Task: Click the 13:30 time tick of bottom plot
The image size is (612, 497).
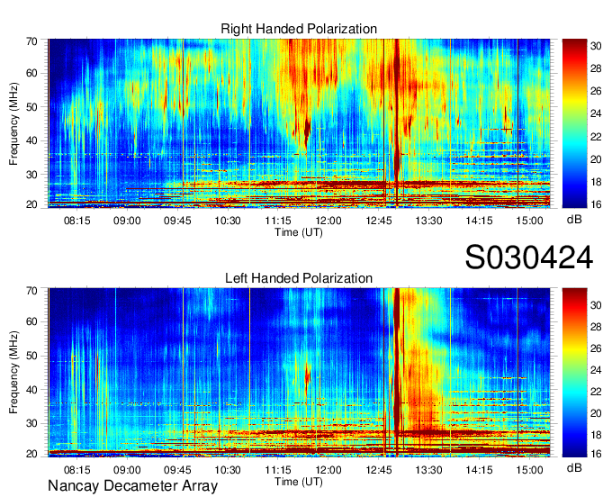Action: click(x=428, y=470)
